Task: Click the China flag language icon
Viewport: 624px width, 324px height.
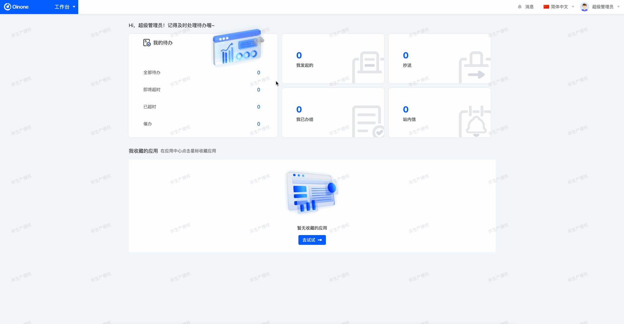Action: (546, 7)
